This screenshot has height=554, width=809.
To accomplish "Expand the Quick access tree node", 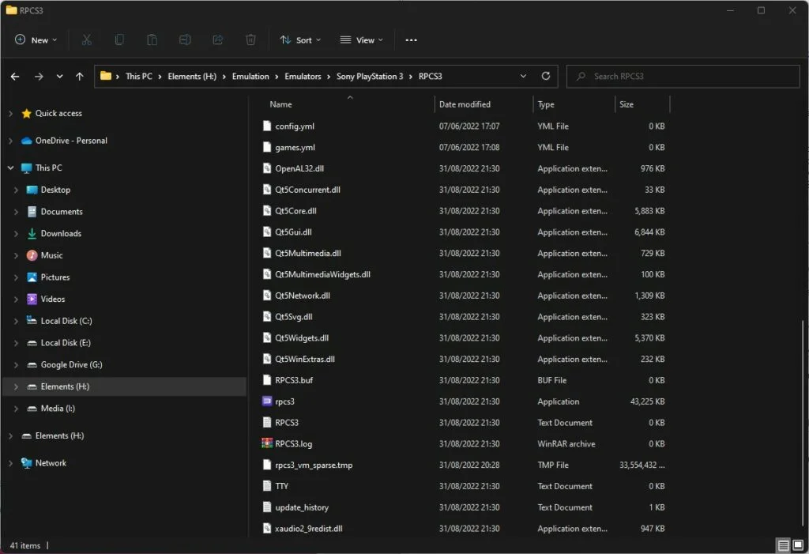I will point(10,114).
